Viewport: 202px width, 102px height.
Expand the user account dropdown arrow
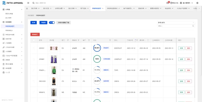pos(192,3)
